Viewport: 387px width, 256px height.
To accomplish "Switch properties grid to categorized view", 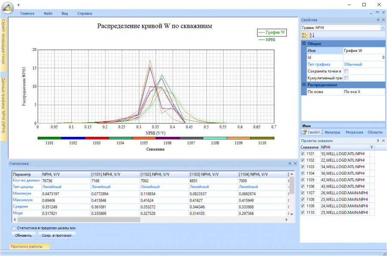I will (304, 35).
